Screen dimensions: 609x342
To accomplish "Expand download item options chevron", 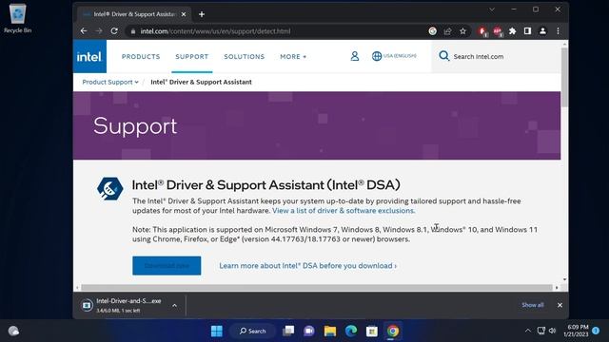I will 174,306.
